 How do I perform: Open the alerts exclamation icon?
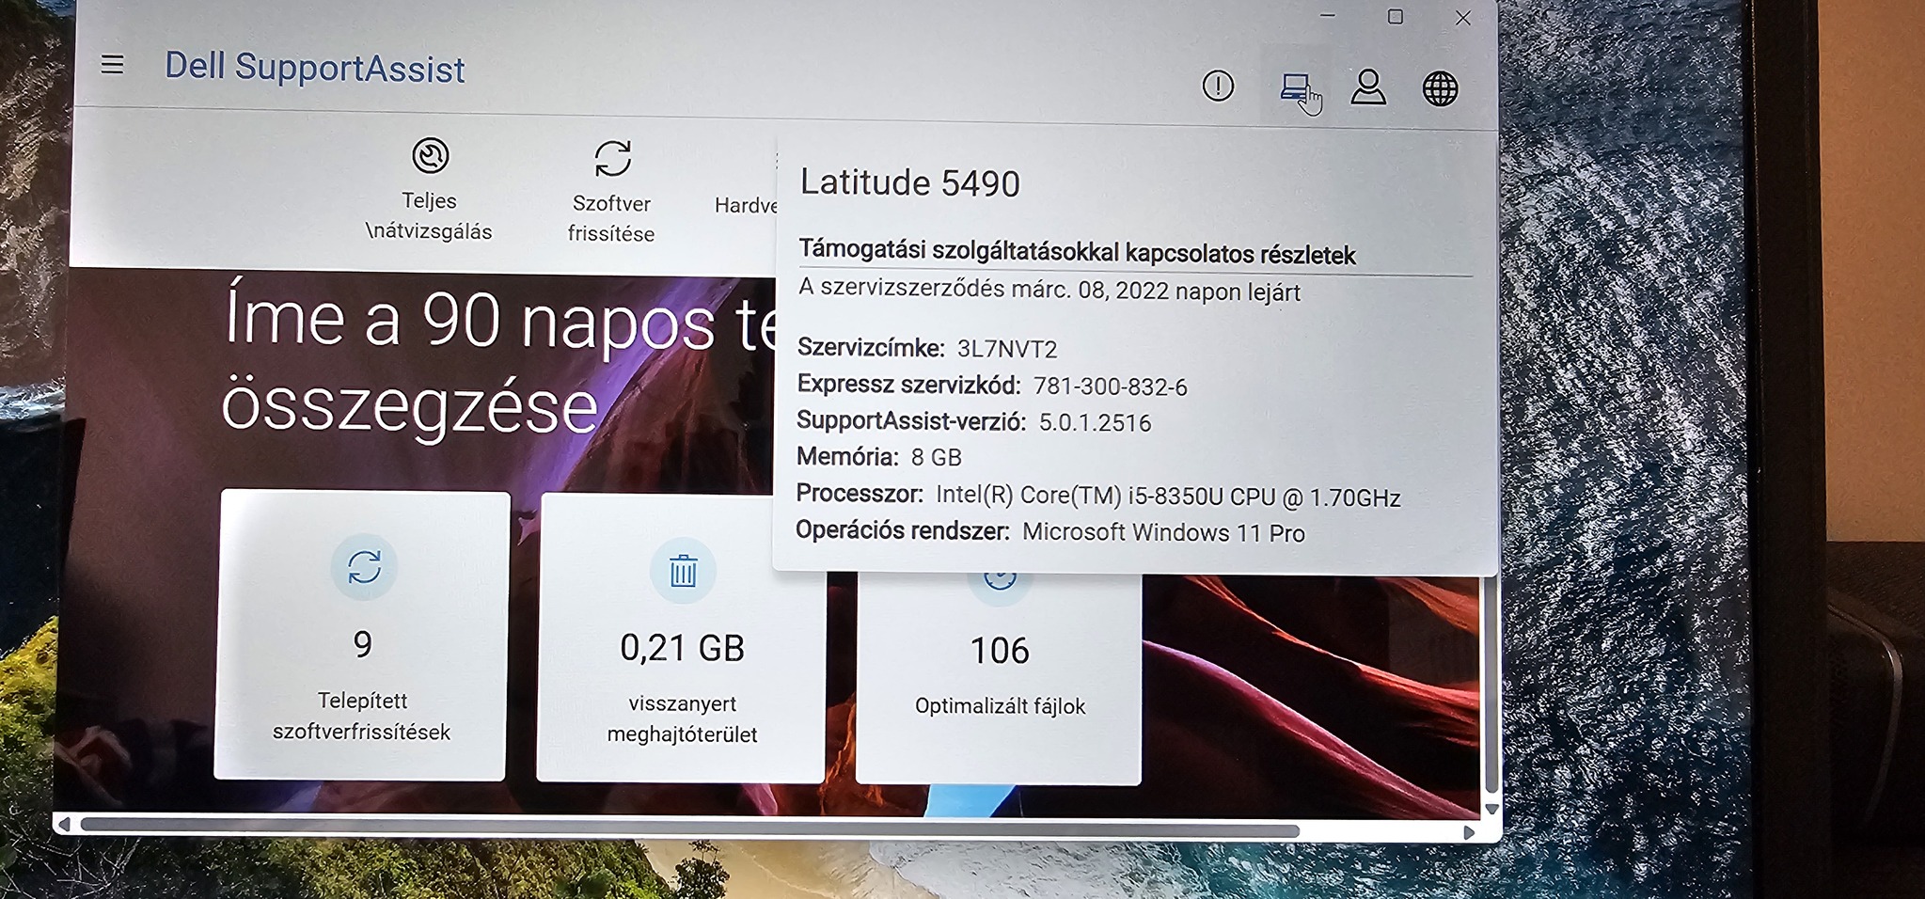tap(1218, 87)
